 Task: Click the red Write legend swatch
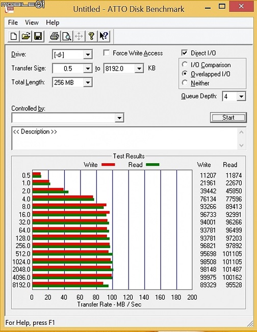coord(108,165)
